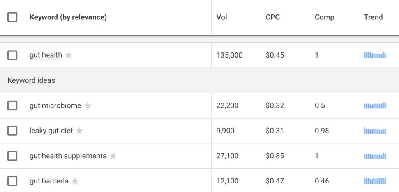Sort table by Trend column
399x192 pixels.
pos(373,17)
